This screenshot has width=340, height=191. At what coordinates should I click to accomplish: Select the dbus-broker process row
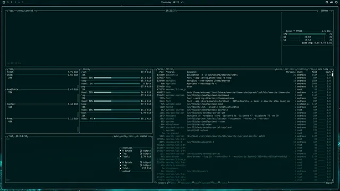coord(244,157)
